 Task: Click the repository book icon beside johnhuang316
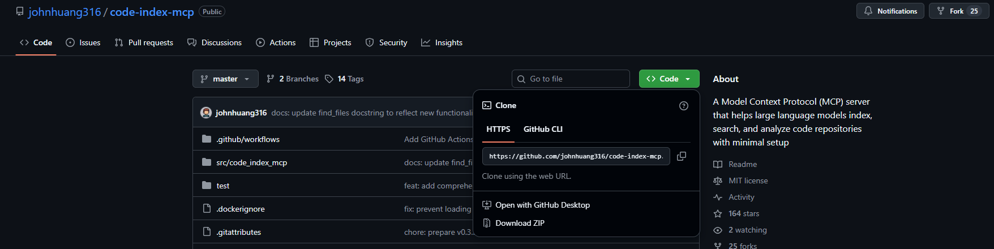(x=20, y=11)
